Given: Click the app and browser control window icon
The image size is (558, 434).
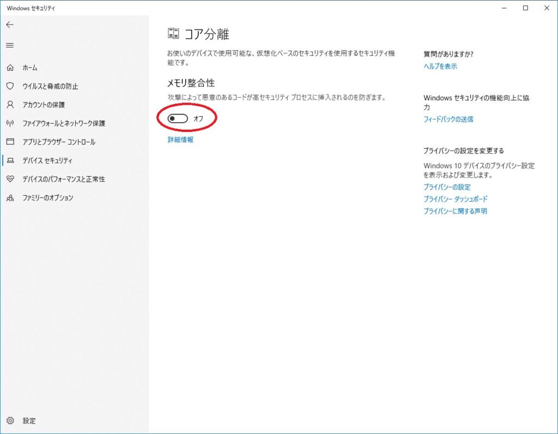Looking at the screenshot, I should (x=10, y=142).
